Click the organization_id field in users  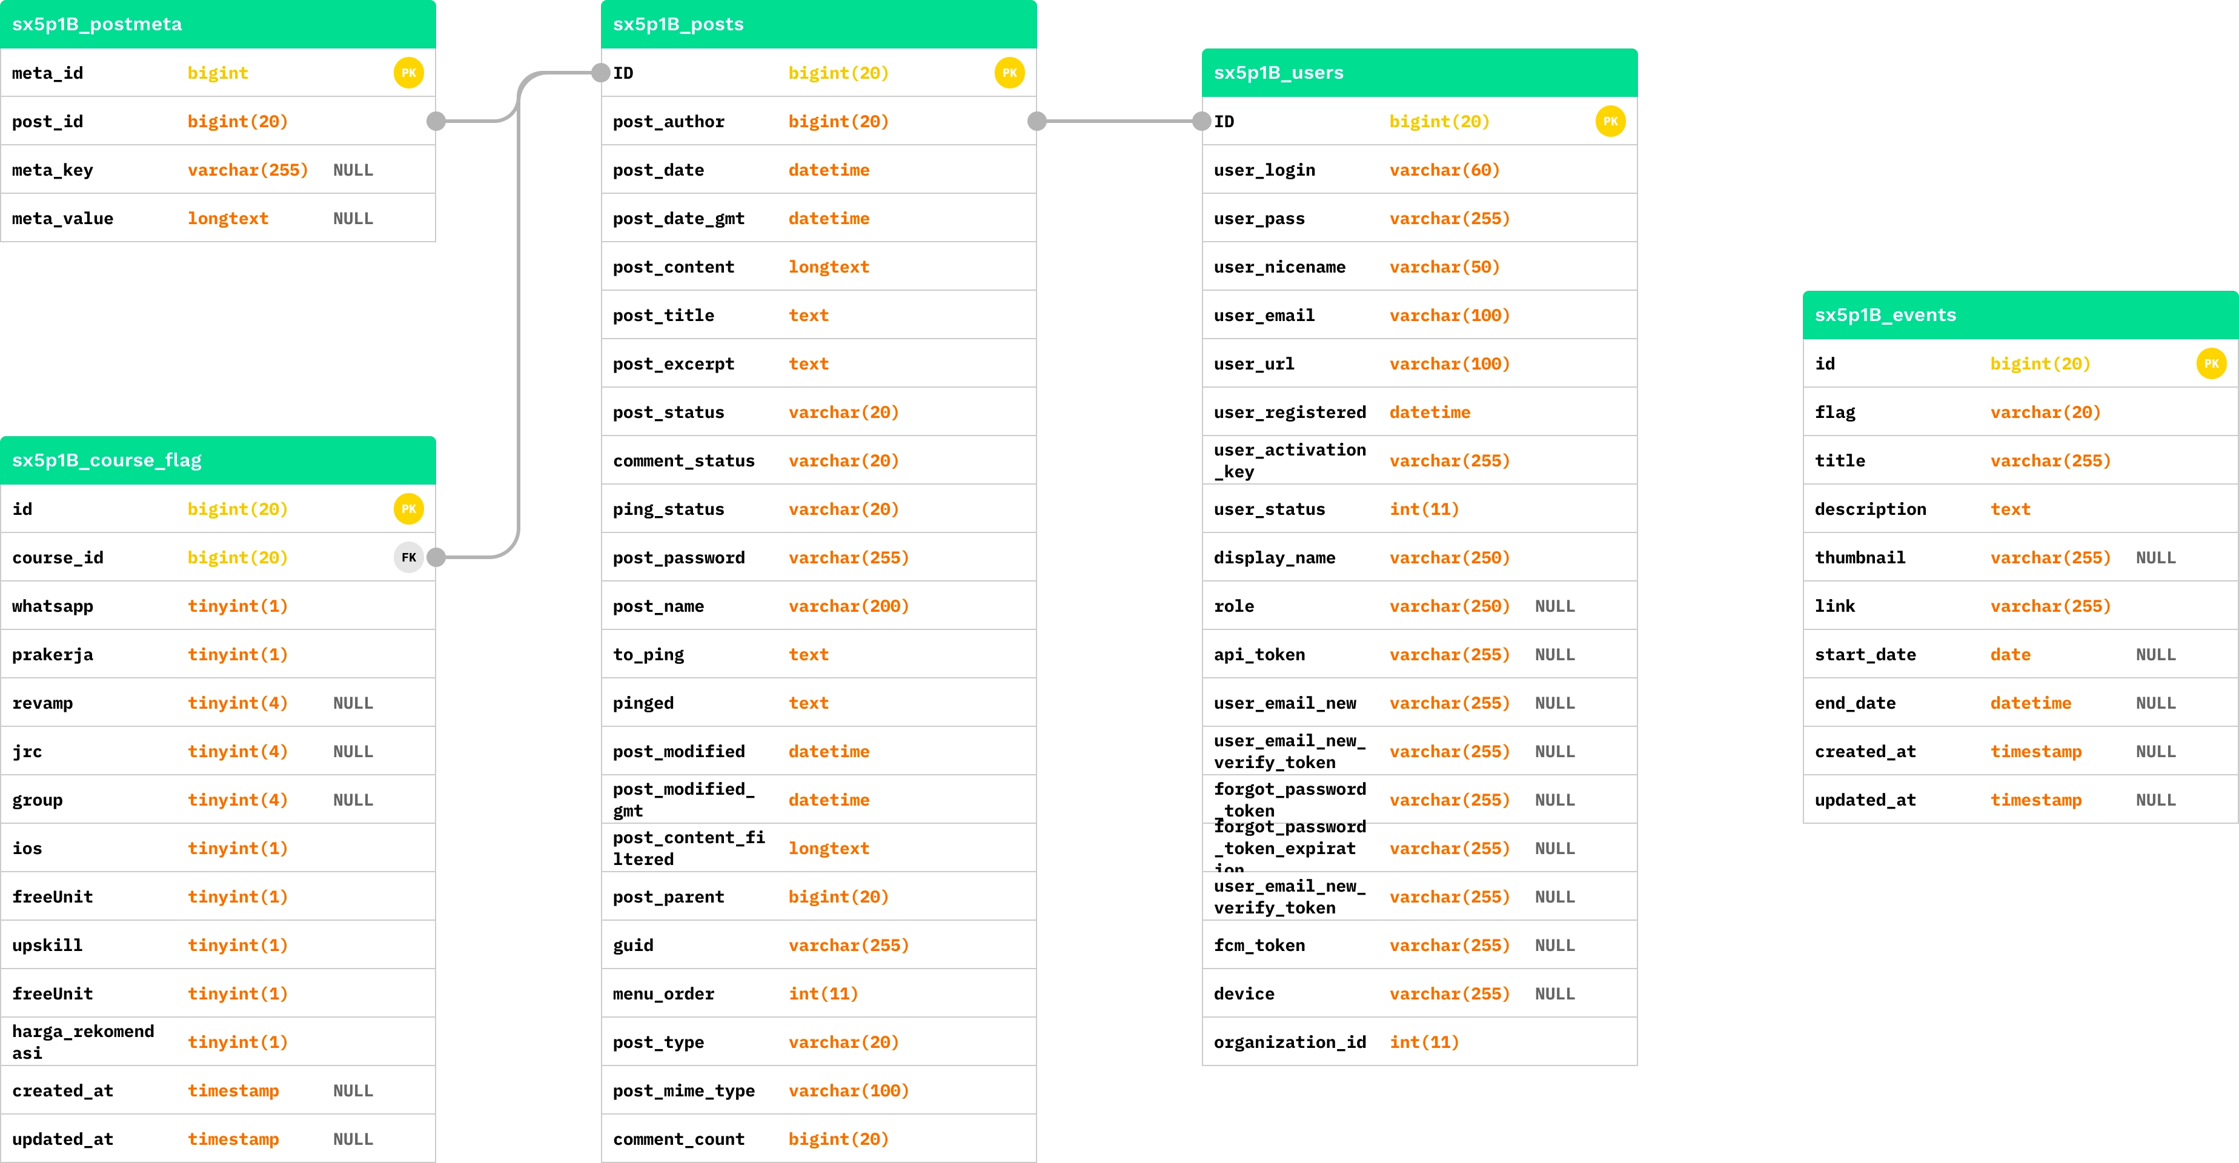(1290, 1041)
